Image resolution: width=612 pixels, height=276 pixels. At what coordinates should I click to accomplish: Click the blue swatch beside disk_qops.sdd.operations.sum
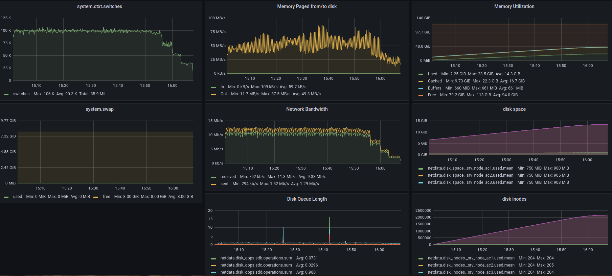(213, 273)
